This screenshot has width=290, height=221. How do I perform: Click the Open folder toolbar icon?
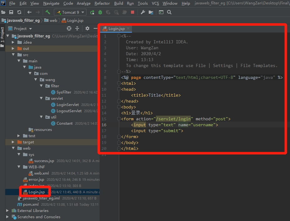coord(3,12)
